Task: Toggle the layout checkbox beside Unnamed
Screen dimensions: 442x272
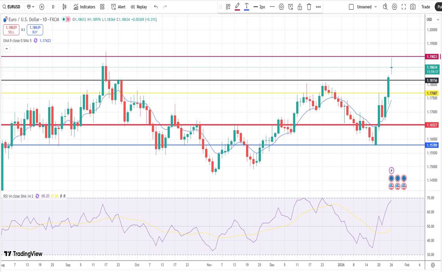Action: (351, 7)
